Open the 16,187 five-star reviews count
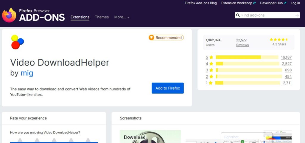Viewport: 305px width, 143px height. coord(286,57)
